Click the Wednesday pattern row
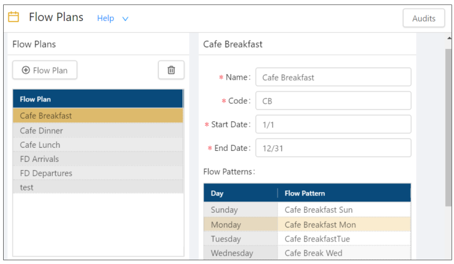This screenshot has width=454, height=264. [x=307, y=253]
